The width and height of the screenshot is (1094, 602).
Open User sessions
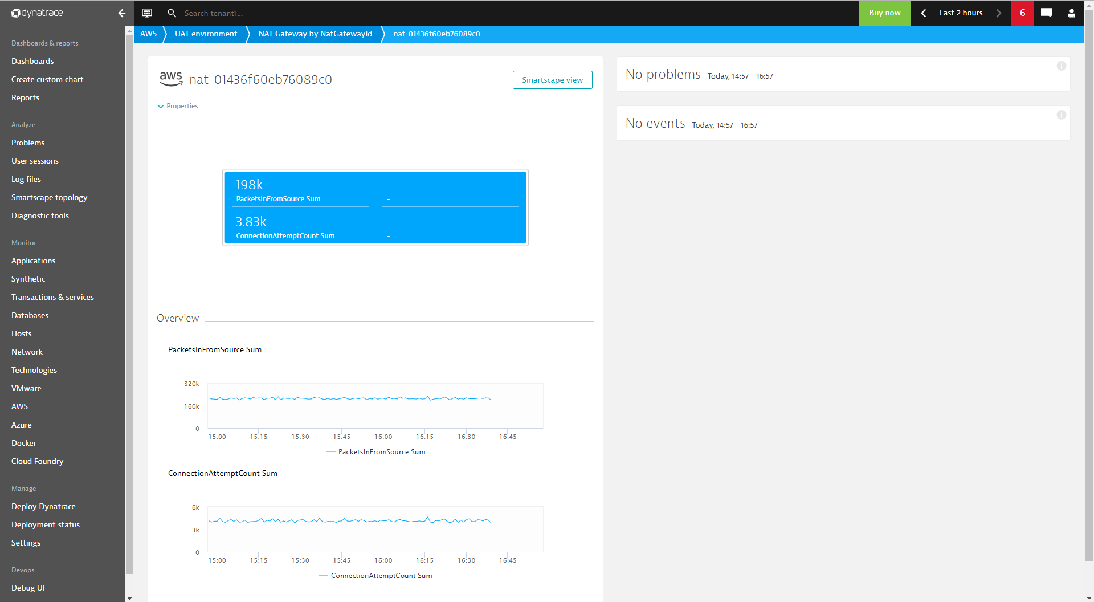click(x=35, y=161)
